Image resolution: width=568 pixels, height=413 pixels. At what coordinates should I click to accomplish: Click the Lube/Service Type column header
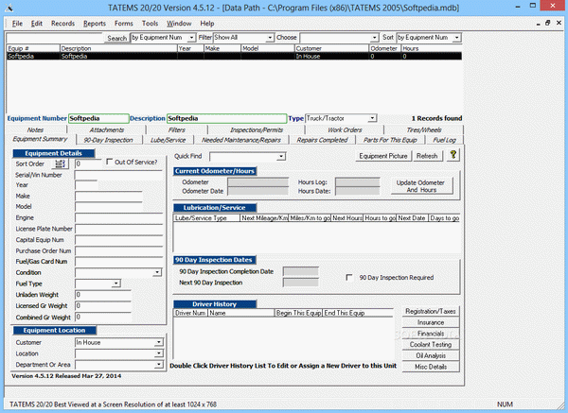[206, 218]
